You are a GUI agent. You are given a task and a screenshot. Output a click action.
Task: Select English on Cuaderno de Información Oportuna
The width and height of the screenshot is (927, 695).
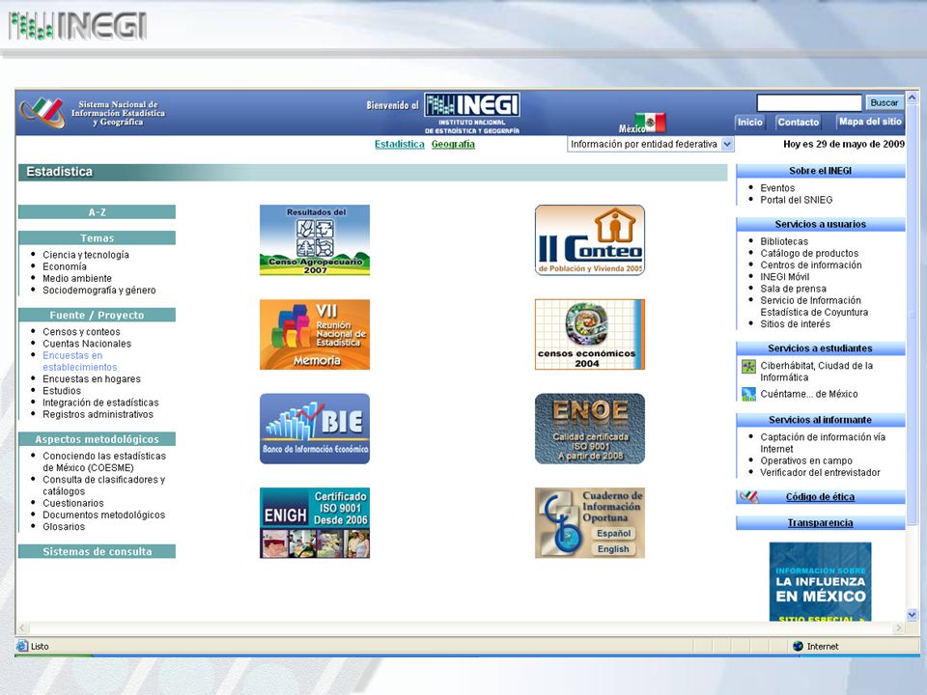(613, 549)
